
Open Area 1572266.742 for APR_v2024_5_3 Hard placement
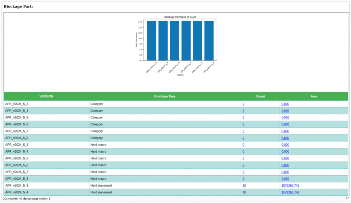click(290, 186)
